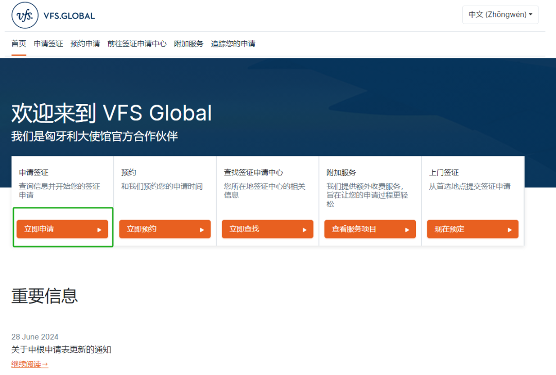Click the text 和我们预约您的申请时间
556x375 pixels.
click(x=162, y=186)
